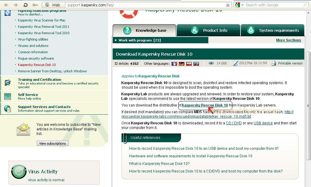Click the search magnifier icon

(305, 5)
